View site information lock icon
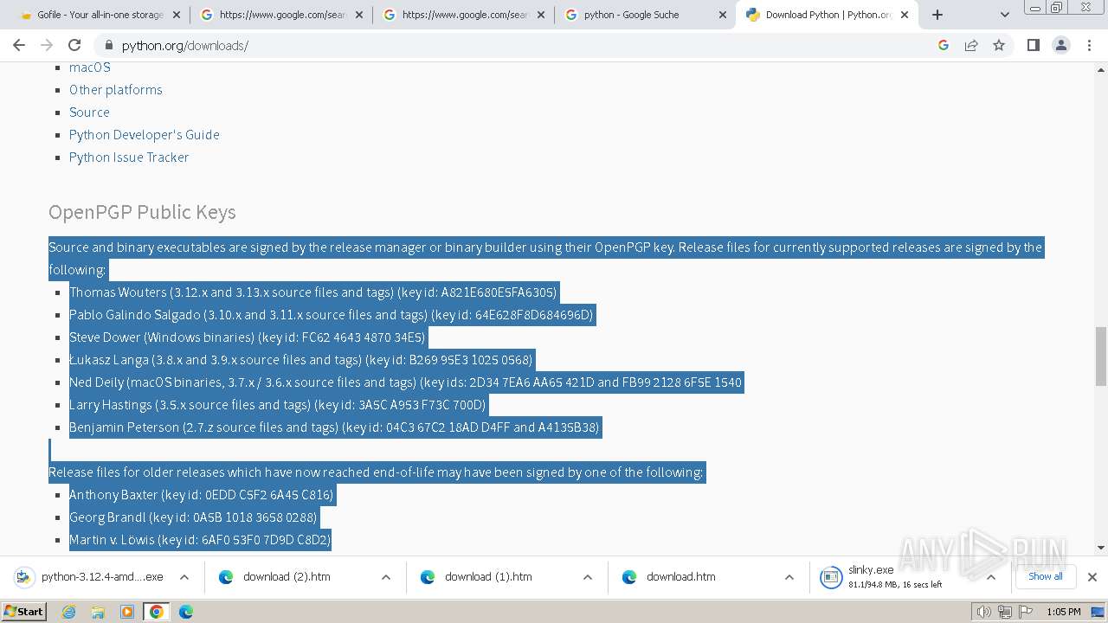Screen dimensions: 1108x623 [109, 45]
